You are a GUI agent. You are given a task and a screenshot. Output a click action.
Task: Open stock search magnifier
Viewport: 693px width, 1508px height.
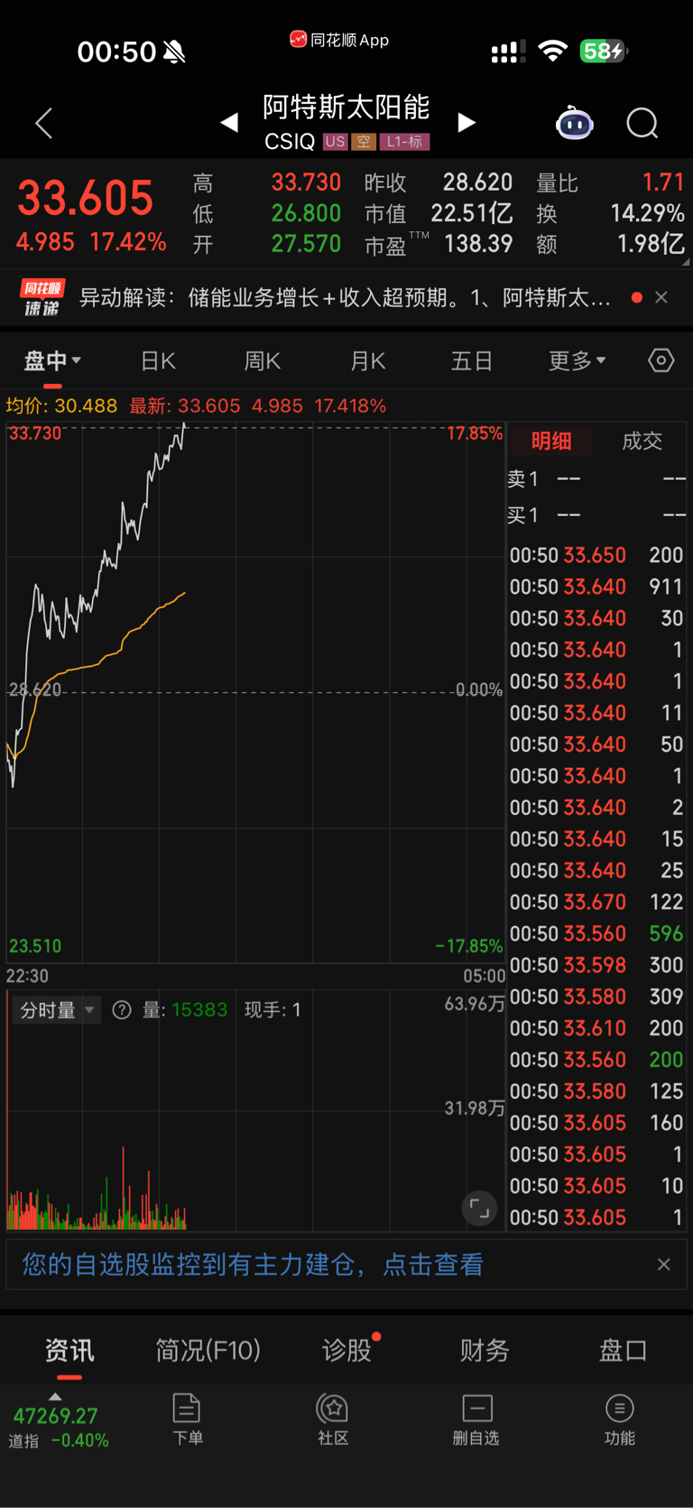click(x=642, y=123)
